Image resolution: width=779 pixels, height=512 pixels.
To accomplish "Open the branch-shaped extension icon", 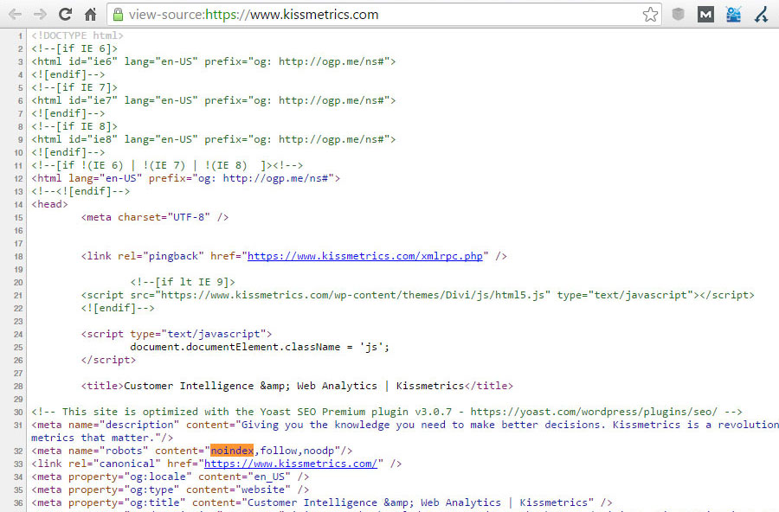I will click(x=761, y=15).
